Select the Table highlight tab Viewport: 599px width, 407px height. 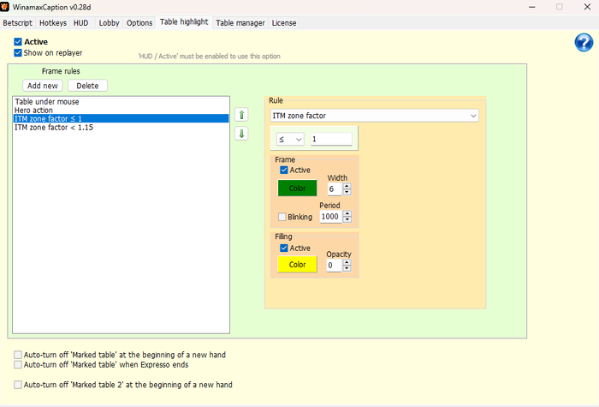[x=184, y=21]
